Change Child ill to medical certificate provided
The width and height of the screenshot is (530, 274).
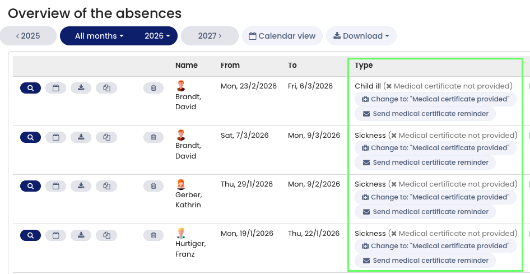coord(435,99)
